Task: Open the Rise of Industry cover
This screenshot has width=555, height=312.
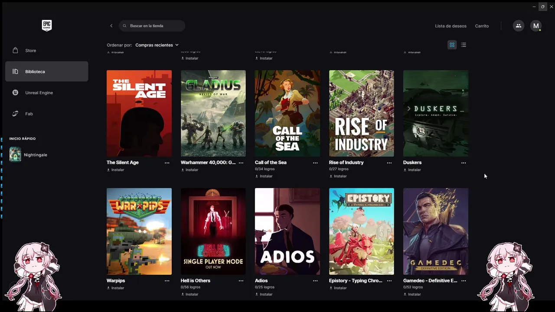Action: point(362,114)
